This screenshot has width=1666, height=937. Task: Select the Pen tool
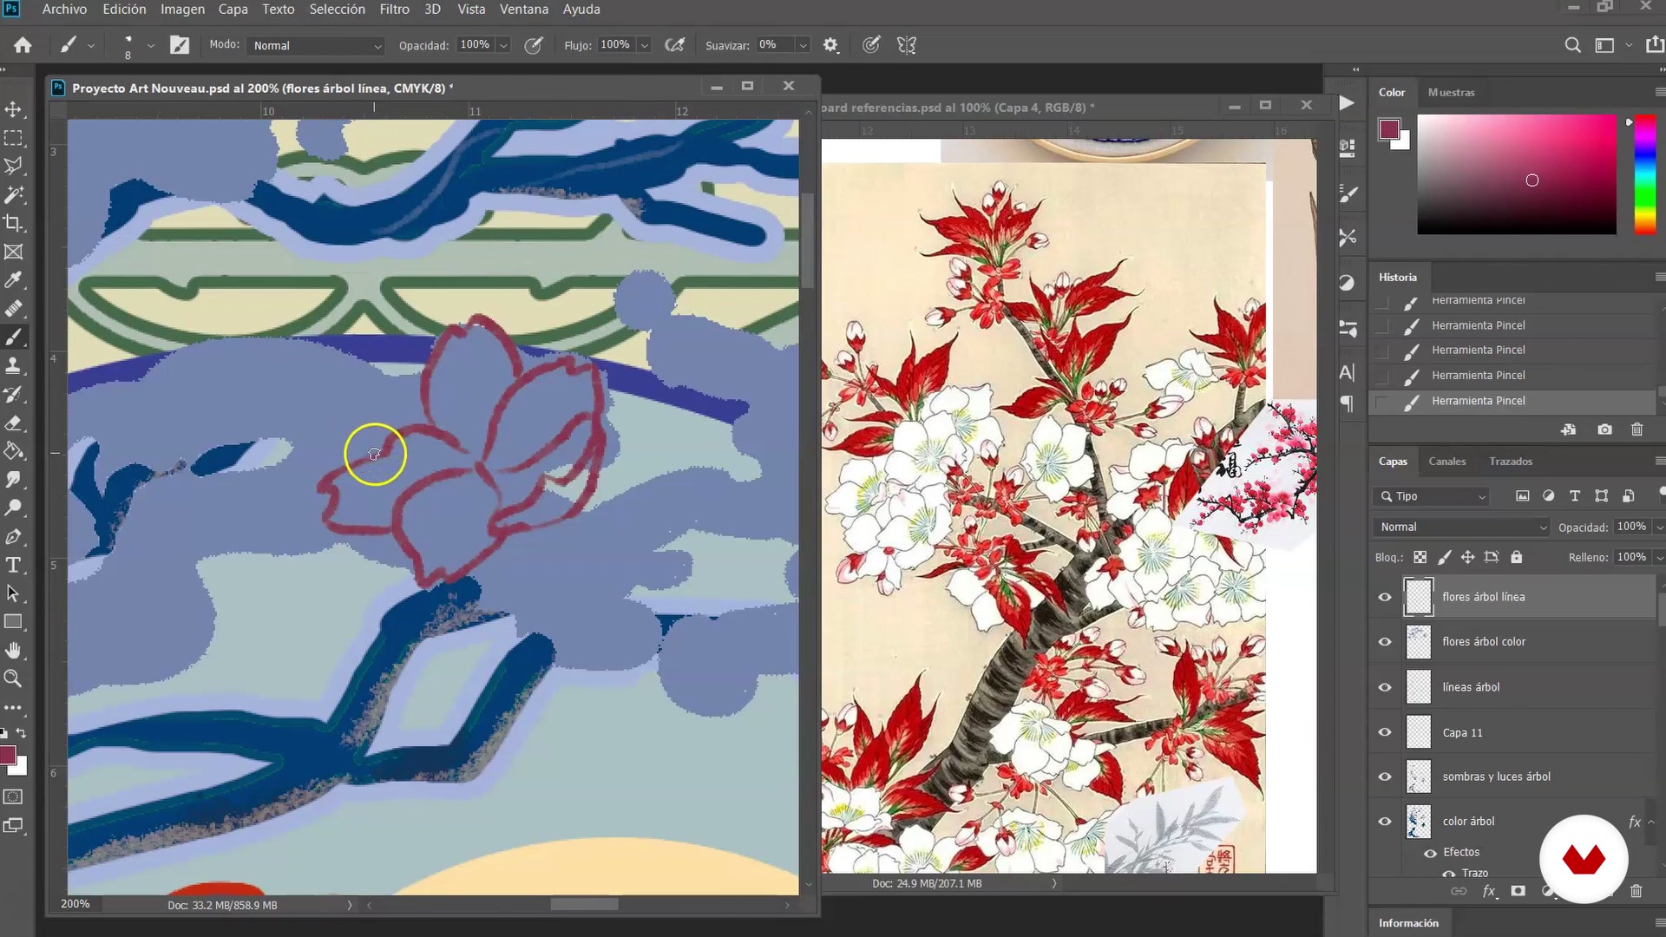click(x=13, y=536)
